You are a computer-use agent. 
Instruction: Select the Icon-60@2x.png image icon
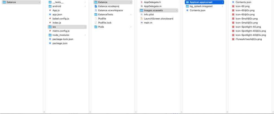pos(233,10)
